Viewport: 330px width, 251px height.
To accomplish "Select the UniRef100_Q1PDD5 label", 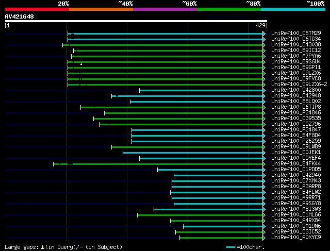I will pos(296,170).
